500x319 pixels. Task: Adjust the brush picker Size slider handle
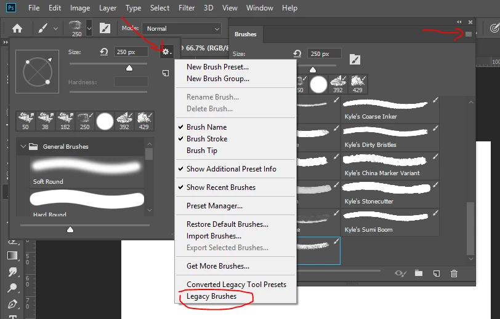tap(129, 68)
